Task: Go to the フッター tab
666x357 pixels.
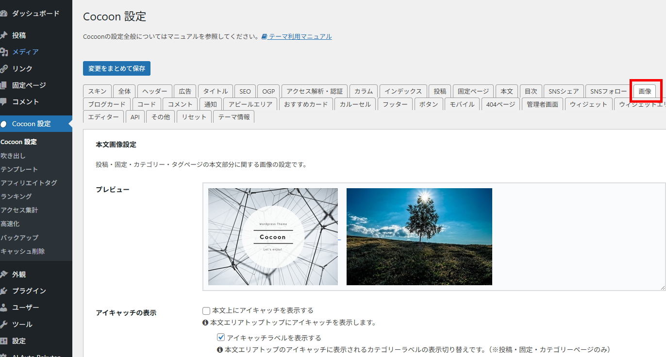Action: (395, 104)
